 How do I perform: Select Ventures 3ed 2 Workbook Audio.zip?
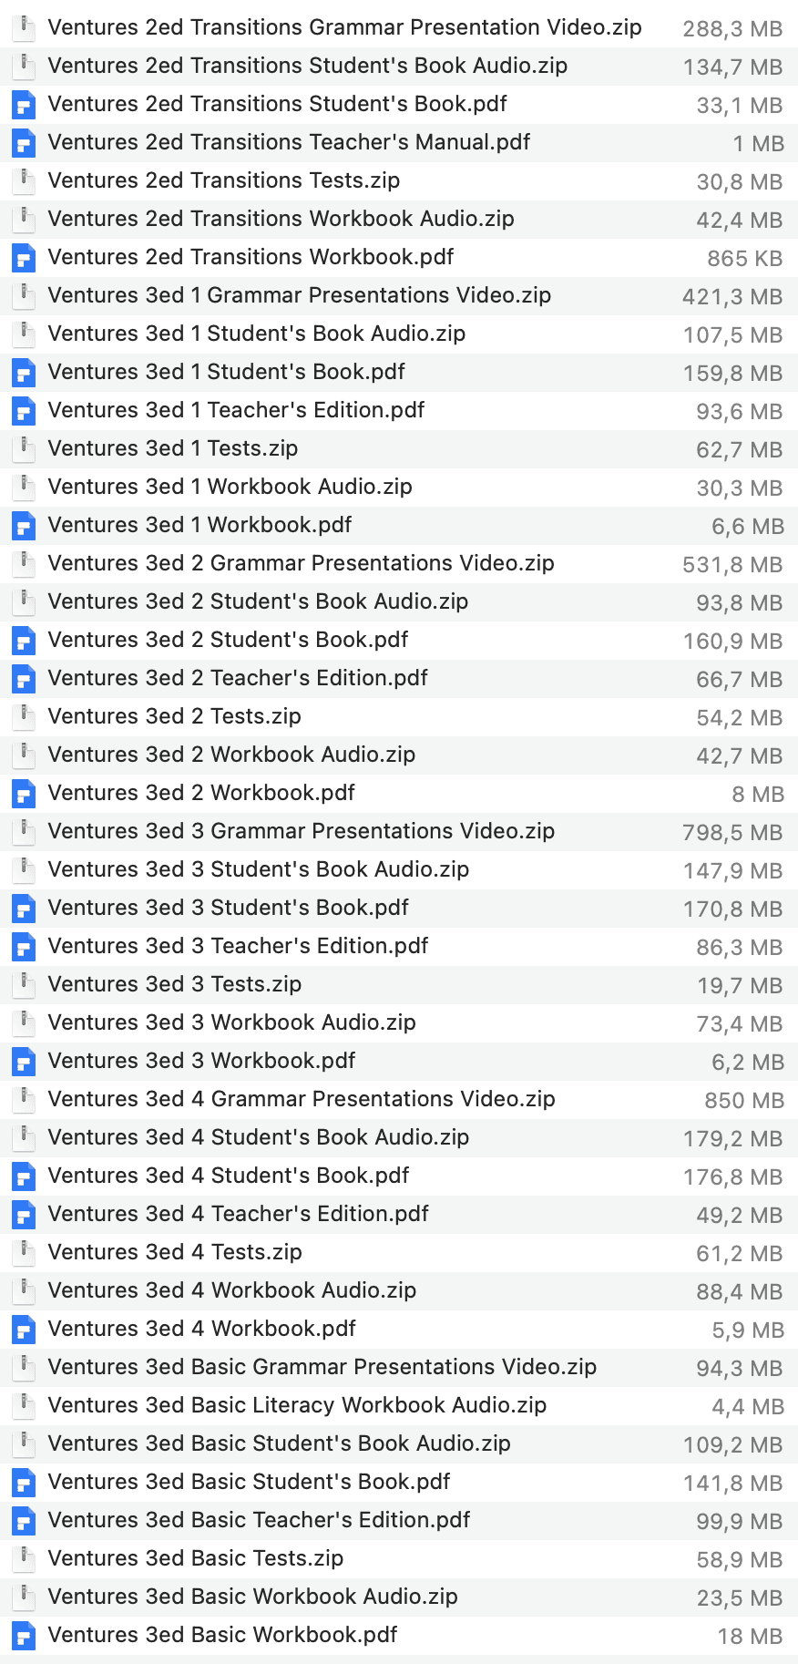coord(231,755)
